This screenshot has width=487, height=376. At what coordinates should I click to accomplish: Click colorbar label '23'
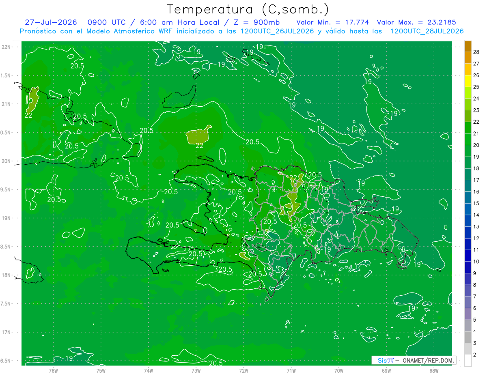476,110
